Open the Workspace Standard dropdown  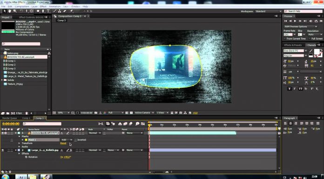coord(268,11)
